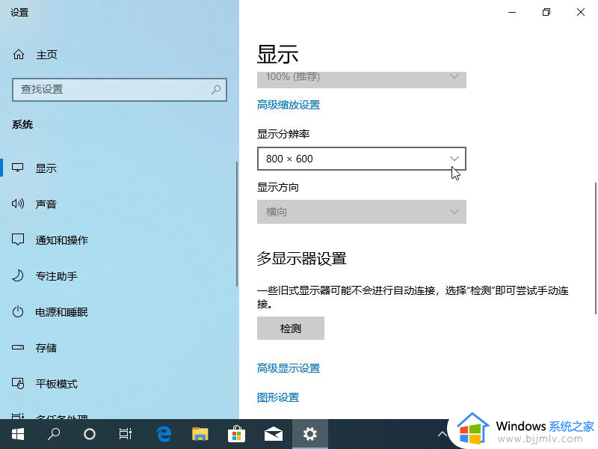The height and width of the screenshot is (449, 598).
Task: Click the monitor icon for 显示
Action: click(x=17, y=168)
